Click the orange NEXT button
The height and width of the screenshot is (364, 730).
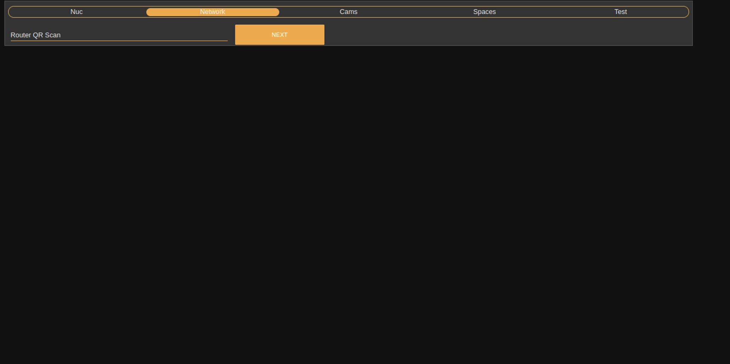click(x=280, y=35)
